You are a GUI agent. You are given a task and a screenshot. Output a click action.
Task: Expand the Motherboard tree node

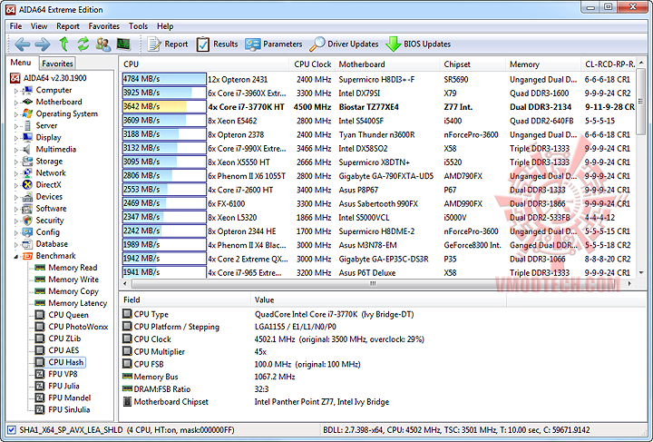(16, 102)
